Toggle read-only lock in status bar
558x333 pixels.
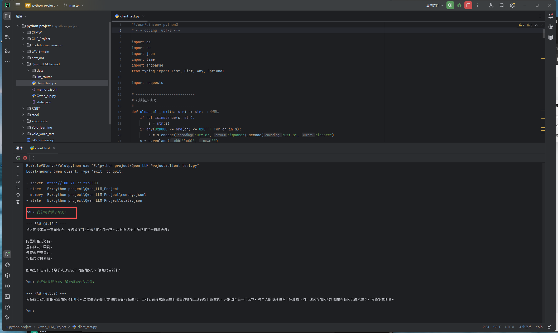[549, 327]
